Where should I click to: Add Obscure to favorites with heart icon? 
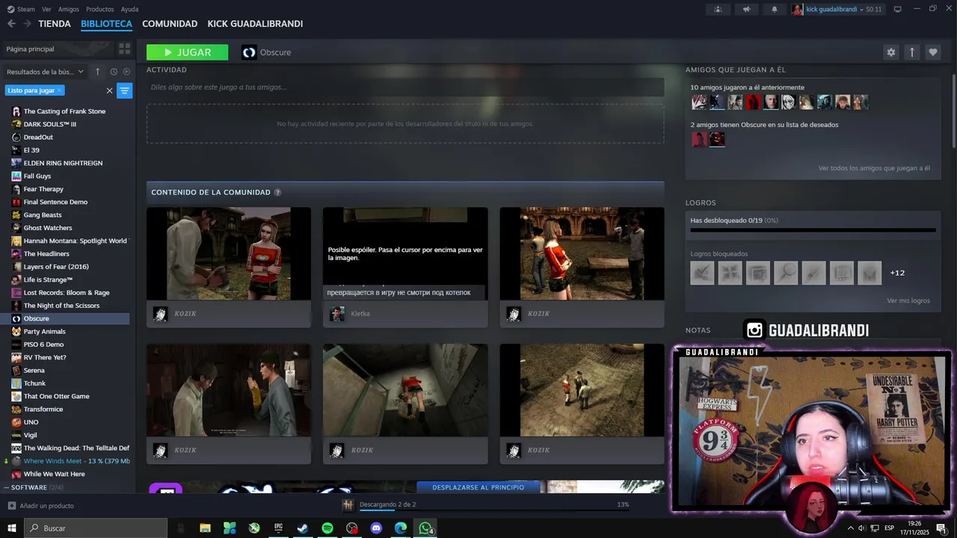click(x=932, y=52)
